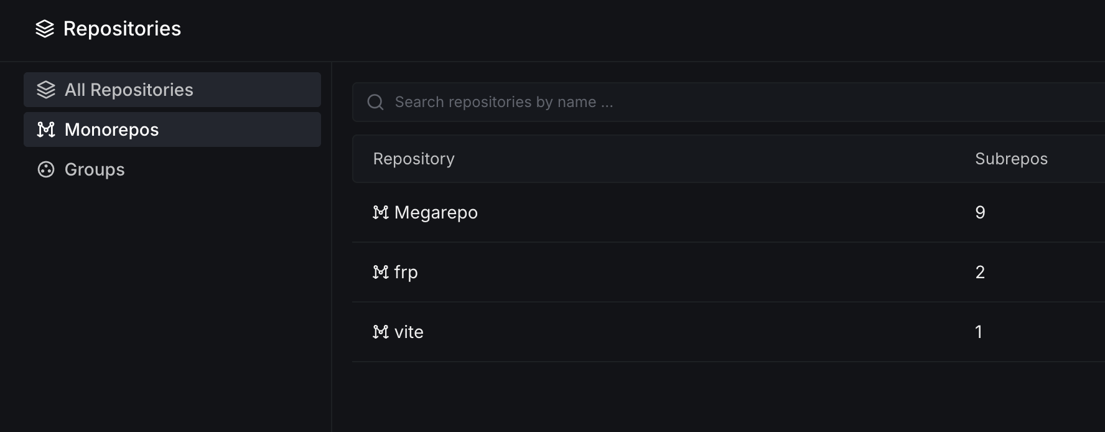Click the Monorepos sidebar icon

pos(46,129)
